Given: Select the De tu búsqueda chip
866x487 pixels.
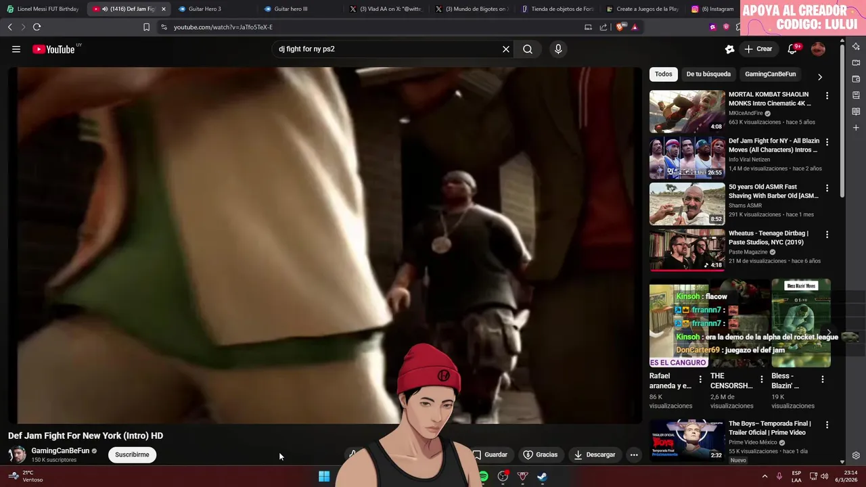Looking at the screenshot, I should (x=708, y=74).
